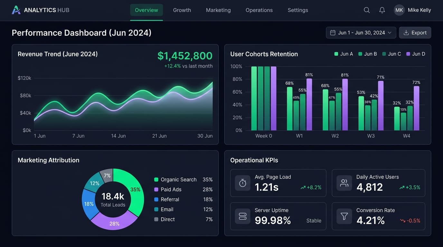Toggle Referral legend entry
The image size is (443, 247).
click(183, 199)
